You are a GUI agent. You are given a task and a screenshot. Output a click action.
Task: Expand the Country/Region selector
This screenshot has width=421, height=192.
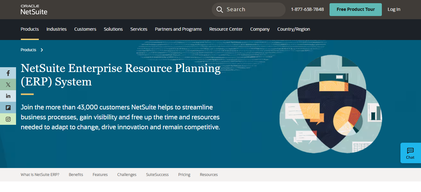pyautogui.click(x=294, y=29)
